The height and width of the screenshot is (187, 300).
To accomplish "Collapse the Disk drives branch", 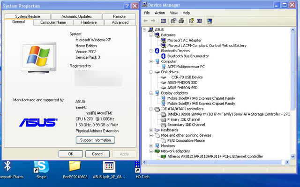I will (151, 72).
